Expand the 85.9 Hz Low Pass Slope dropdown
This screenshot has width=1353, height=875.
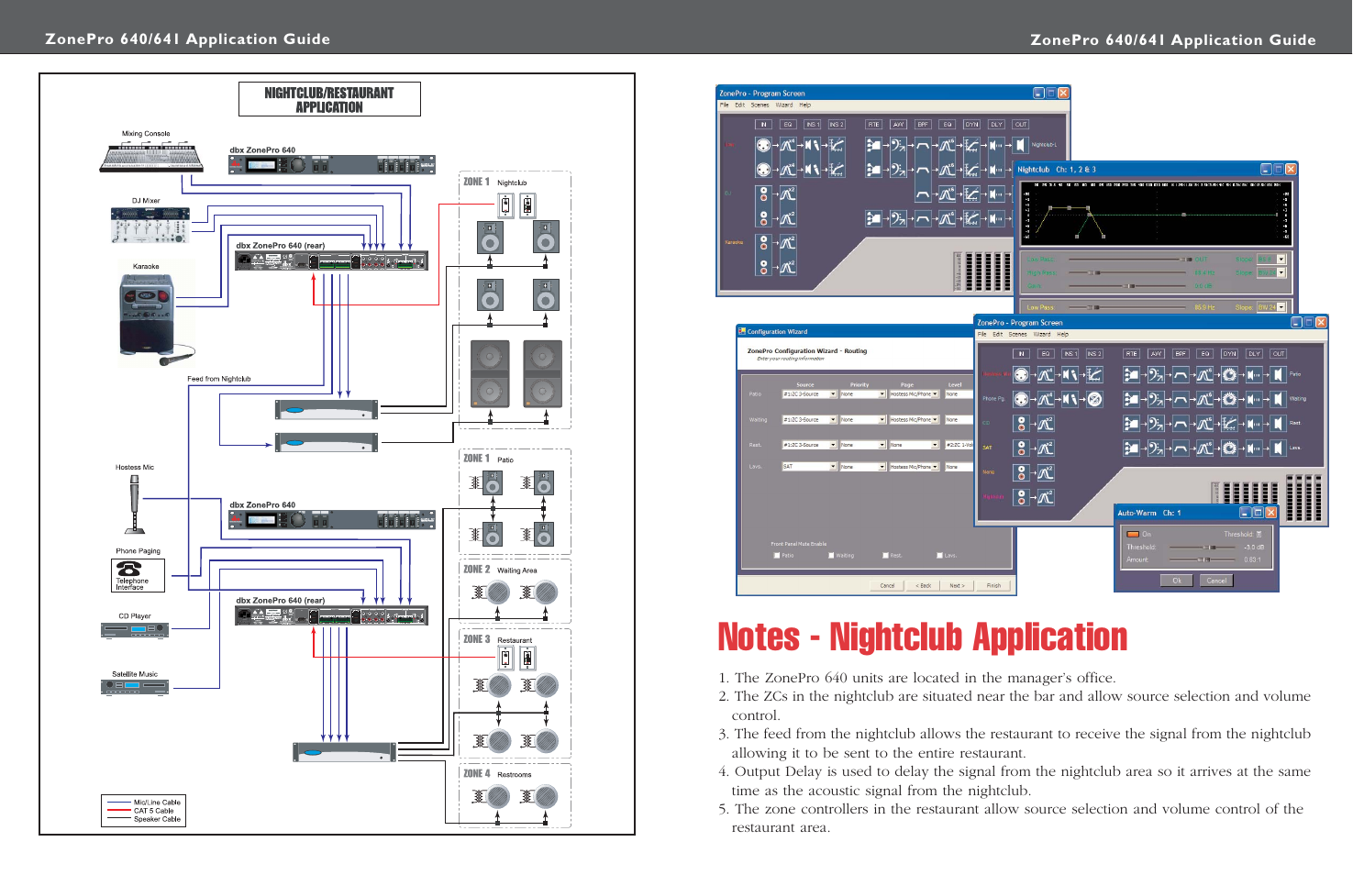(x=1271, y=307)
